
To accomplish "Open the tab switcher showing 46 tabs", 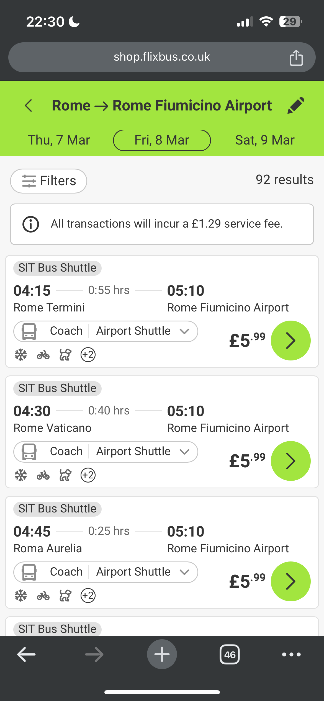I will click(230, 654).
